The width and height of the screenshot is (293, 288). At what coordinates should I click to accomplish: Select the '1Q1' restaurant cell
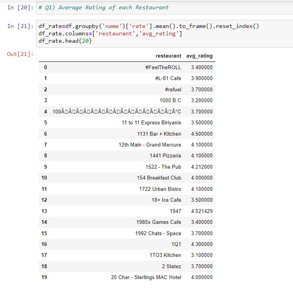click(176, 244)
